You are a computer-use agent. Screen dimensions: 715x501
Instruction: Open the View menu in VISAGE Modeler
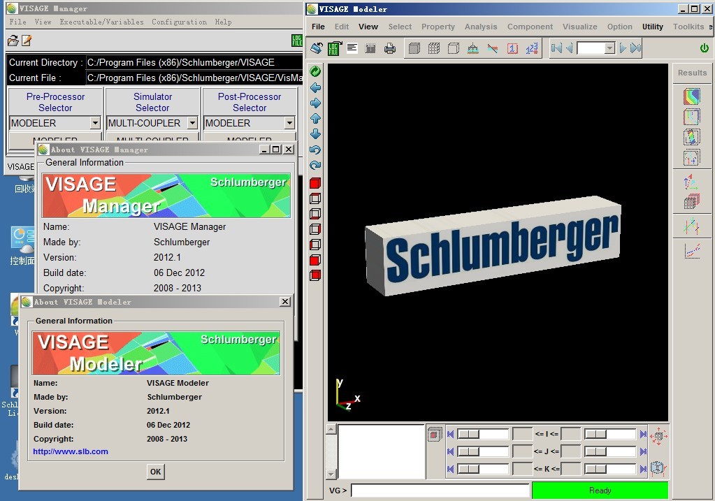[x=368, y=27]
